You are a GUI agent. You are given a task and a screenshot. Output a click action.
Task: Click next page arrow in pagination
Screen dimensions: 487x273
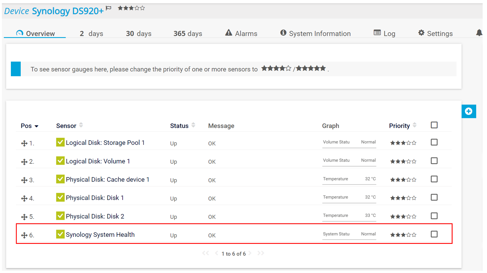pos(250,253)
